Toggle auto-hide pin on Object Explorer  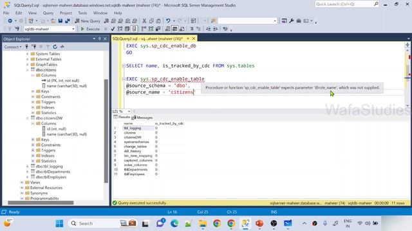coord(100,38)
